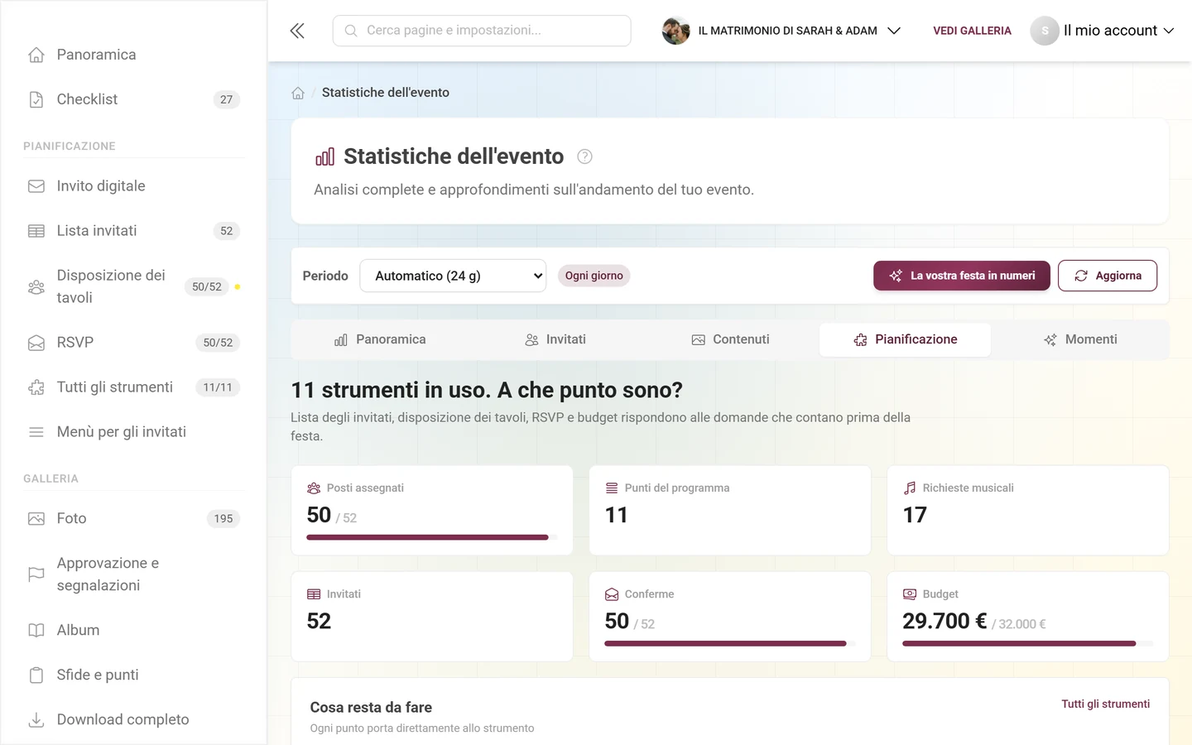Switch to the Contenuti tab
Viewport: 1192px width, 745px height.
(x=730, y=340)
